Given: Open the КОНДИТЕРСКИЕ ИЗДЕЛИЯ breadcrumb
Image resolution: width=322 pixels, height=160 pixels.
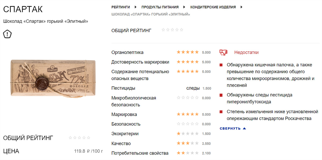Looking at the screenshot, I should click(213, 7).
